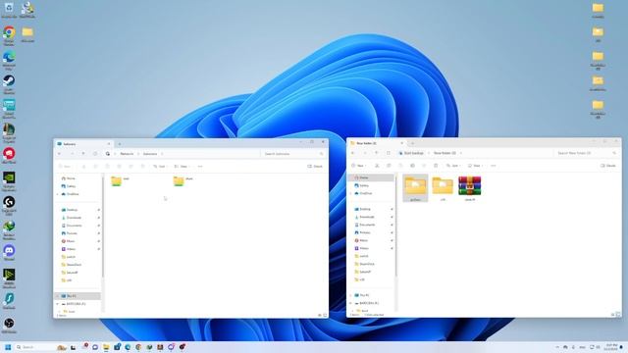This screenshot has width=628, height=353.
Task: Go back in New folder (3) window
Action: pos(353,153)
